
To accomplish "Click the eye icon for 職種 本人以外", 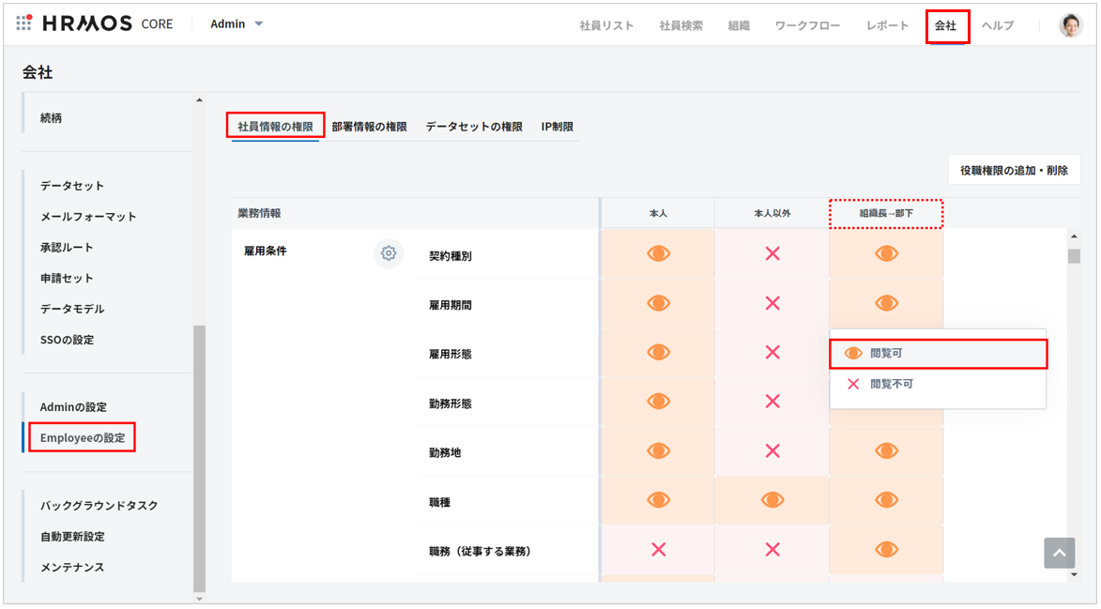I will click(x=772, y=500).
